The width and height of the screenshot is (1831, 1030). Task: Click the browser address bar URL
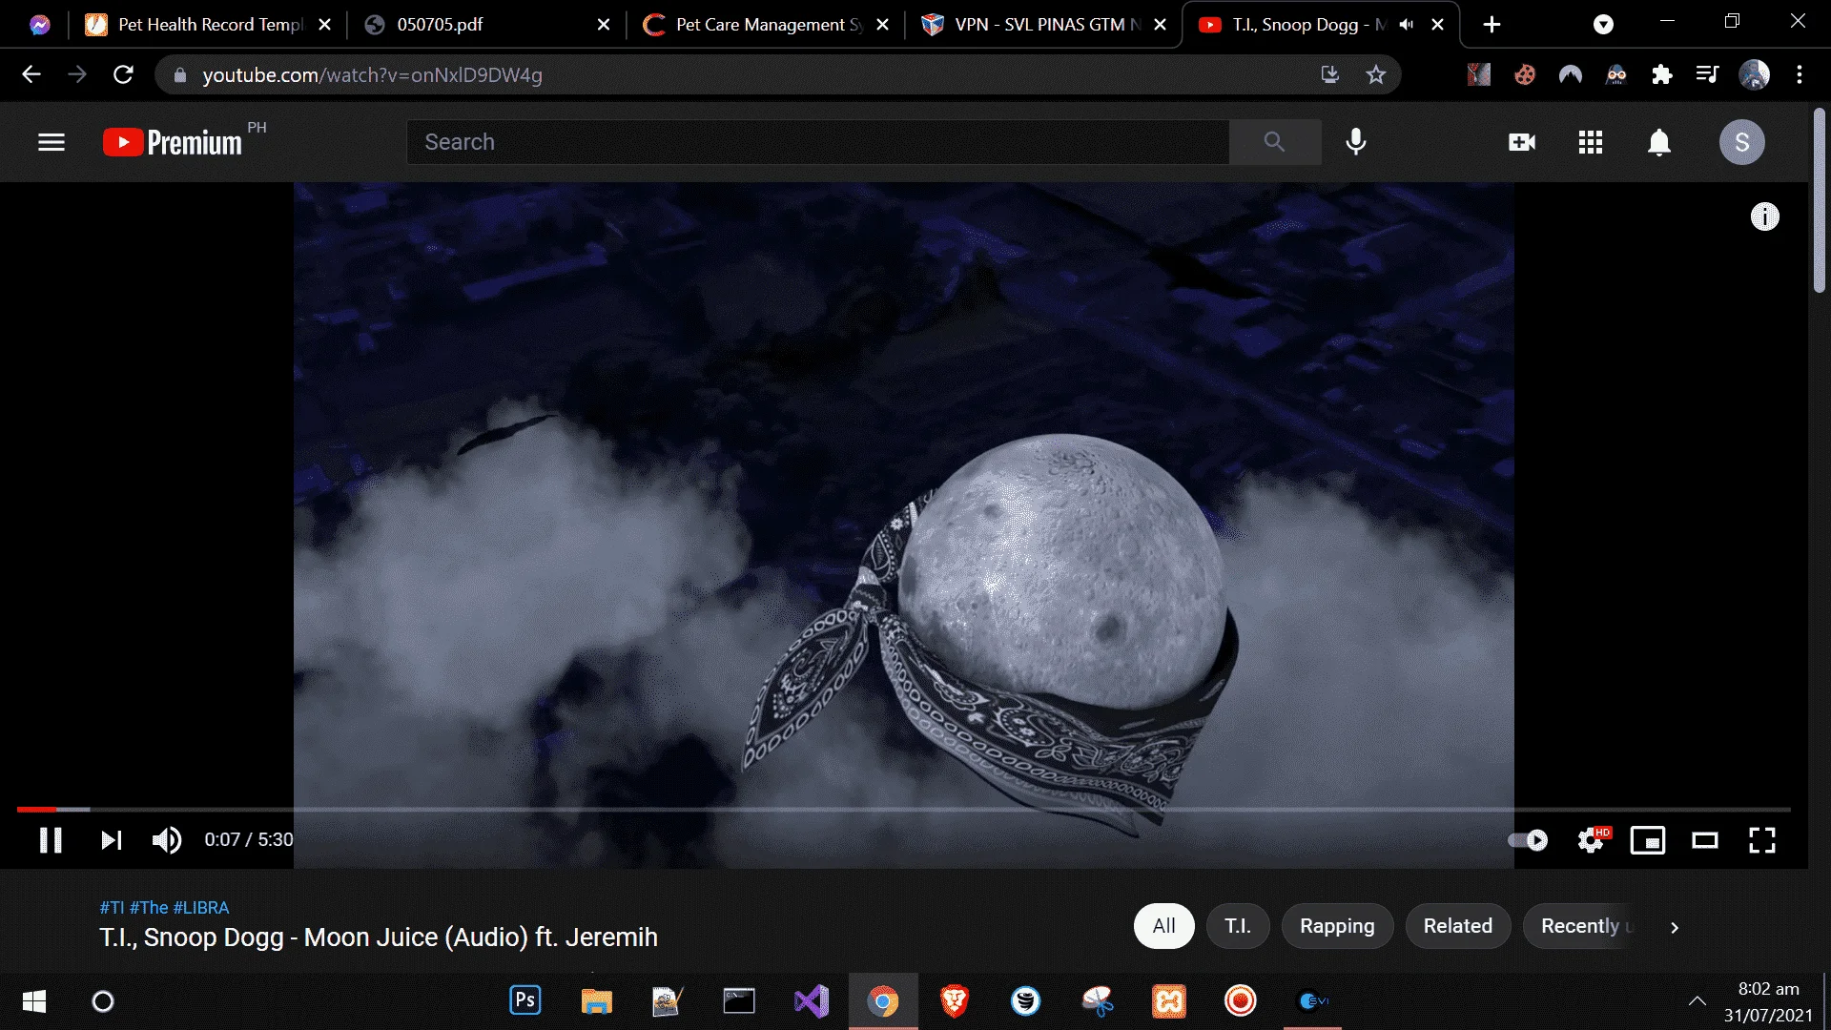click(x=372, y=75)
